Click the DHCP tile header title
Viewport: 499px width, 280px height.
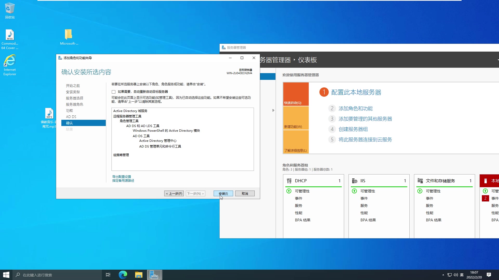301,181
